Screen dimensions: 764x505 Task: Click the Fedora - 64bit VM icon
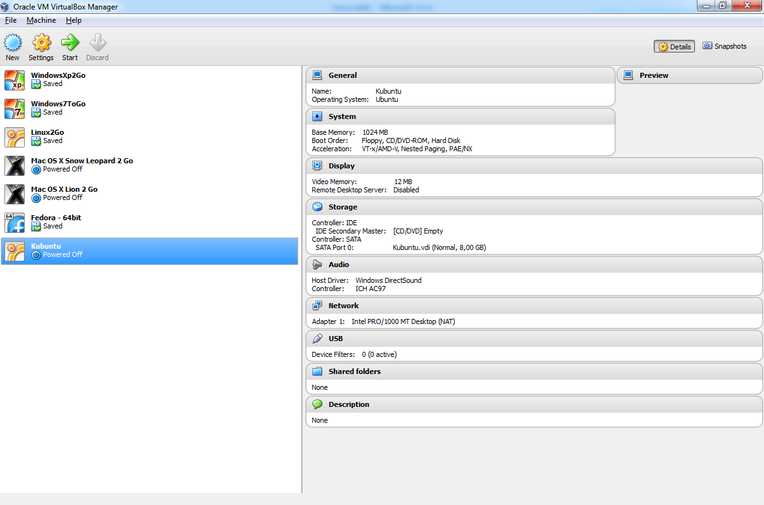coord(15,223)
